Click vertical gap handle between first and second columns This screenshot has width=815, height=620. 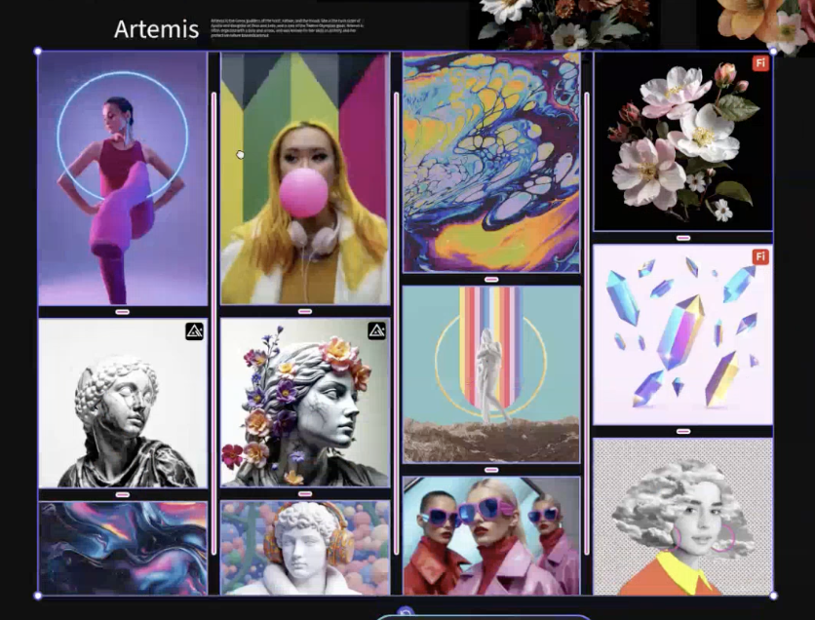[x=213, y=322]
